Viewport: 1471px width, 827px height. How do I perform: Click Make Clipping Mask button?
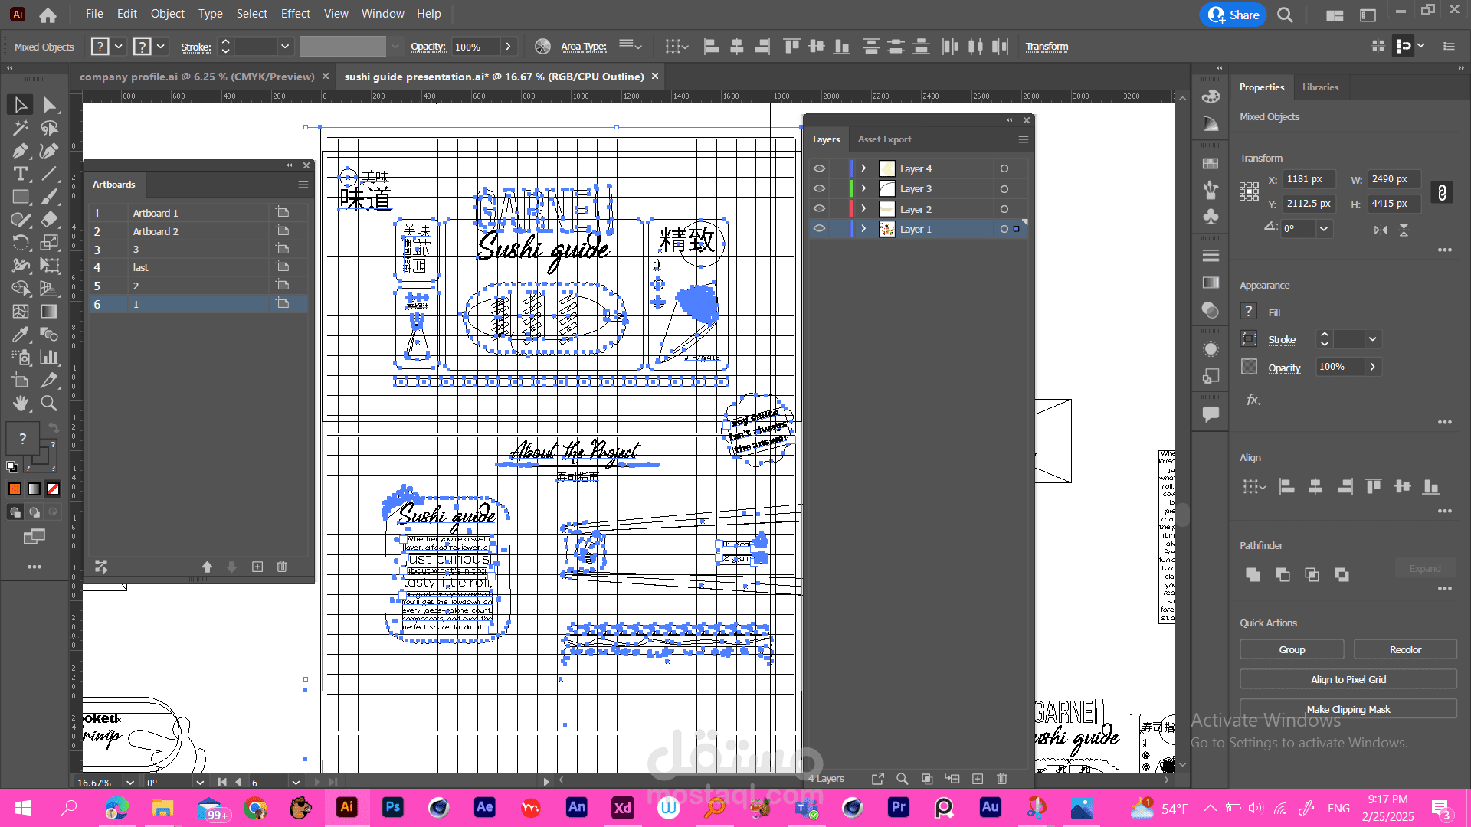(1348, 709)
